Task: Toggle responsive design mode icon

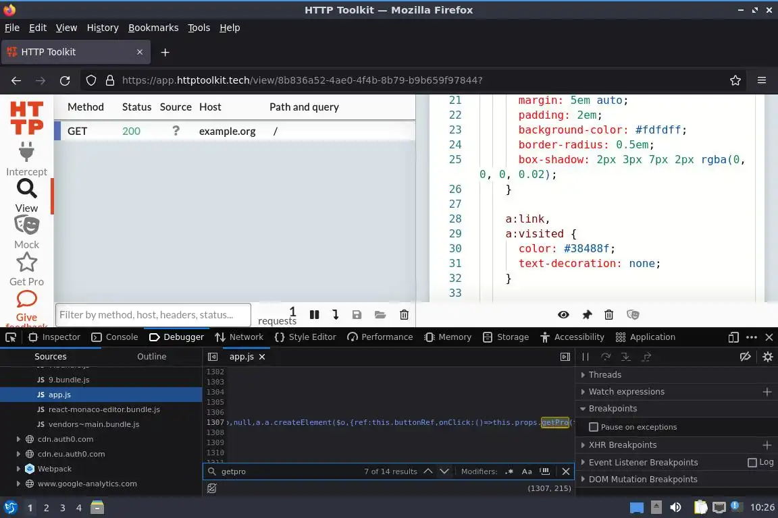Action: 733,337
